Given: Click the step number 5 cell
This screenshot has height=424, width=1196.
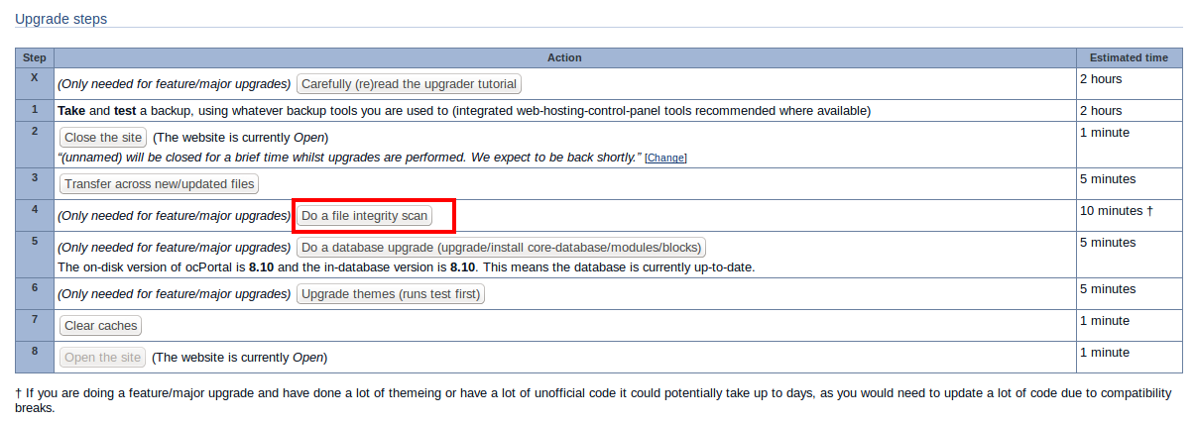Looking at the screenshot, I should coord(35,241).
